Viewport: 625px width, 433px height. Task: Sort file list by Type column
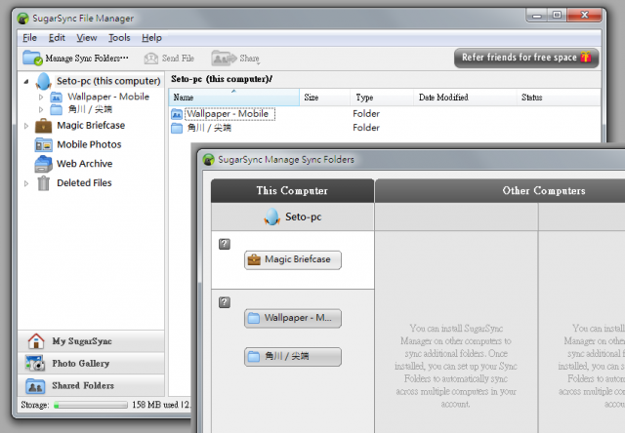382,98
